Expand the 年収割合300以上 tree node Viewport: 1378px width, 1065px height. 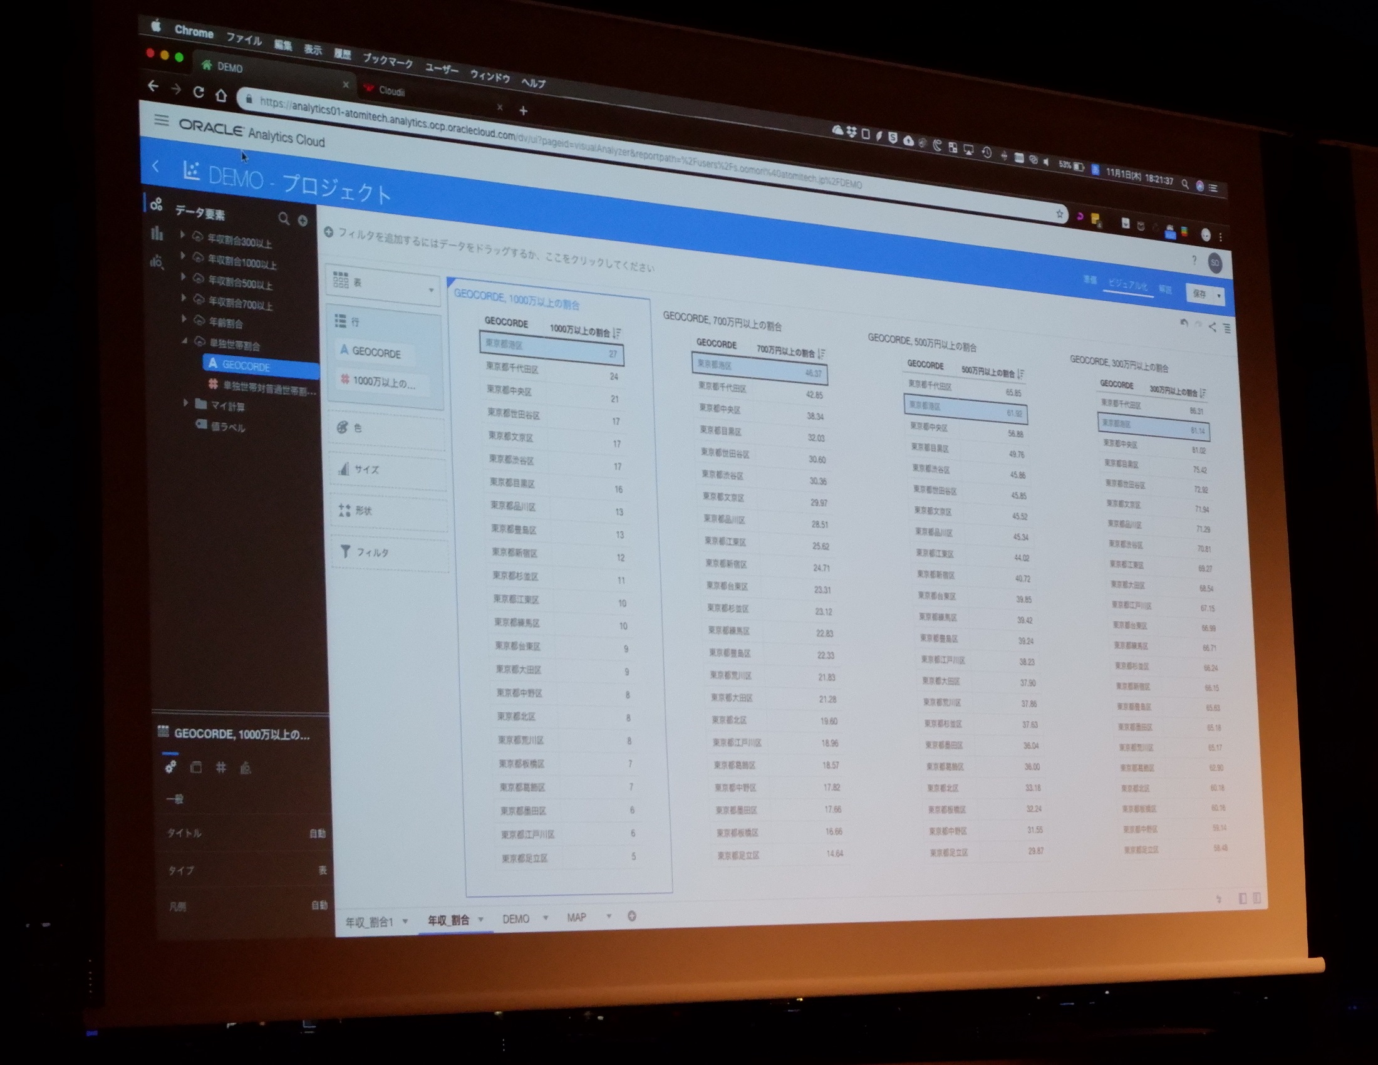coord(182,235)
